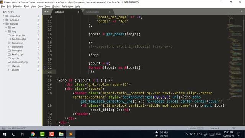Close the functions.php tab

pyautogui.click(x=110, y=12)
